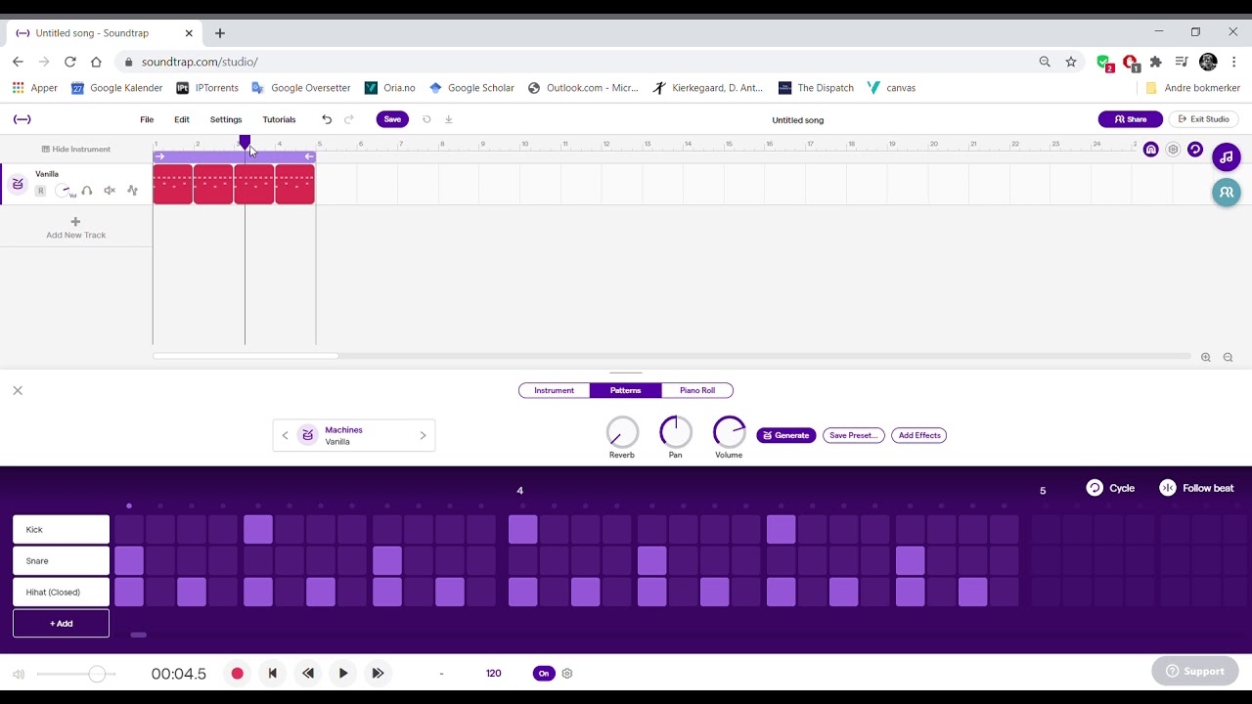
Task: Open Chrome extensions puzzle icon
Action: pyautogui.click(x=1156, y=62)
